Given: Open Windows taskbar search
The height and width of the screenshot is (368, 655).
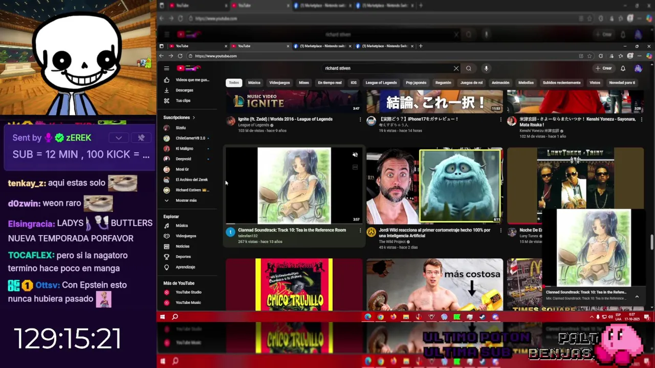Looking at the screenshot, I should [175, 317].
